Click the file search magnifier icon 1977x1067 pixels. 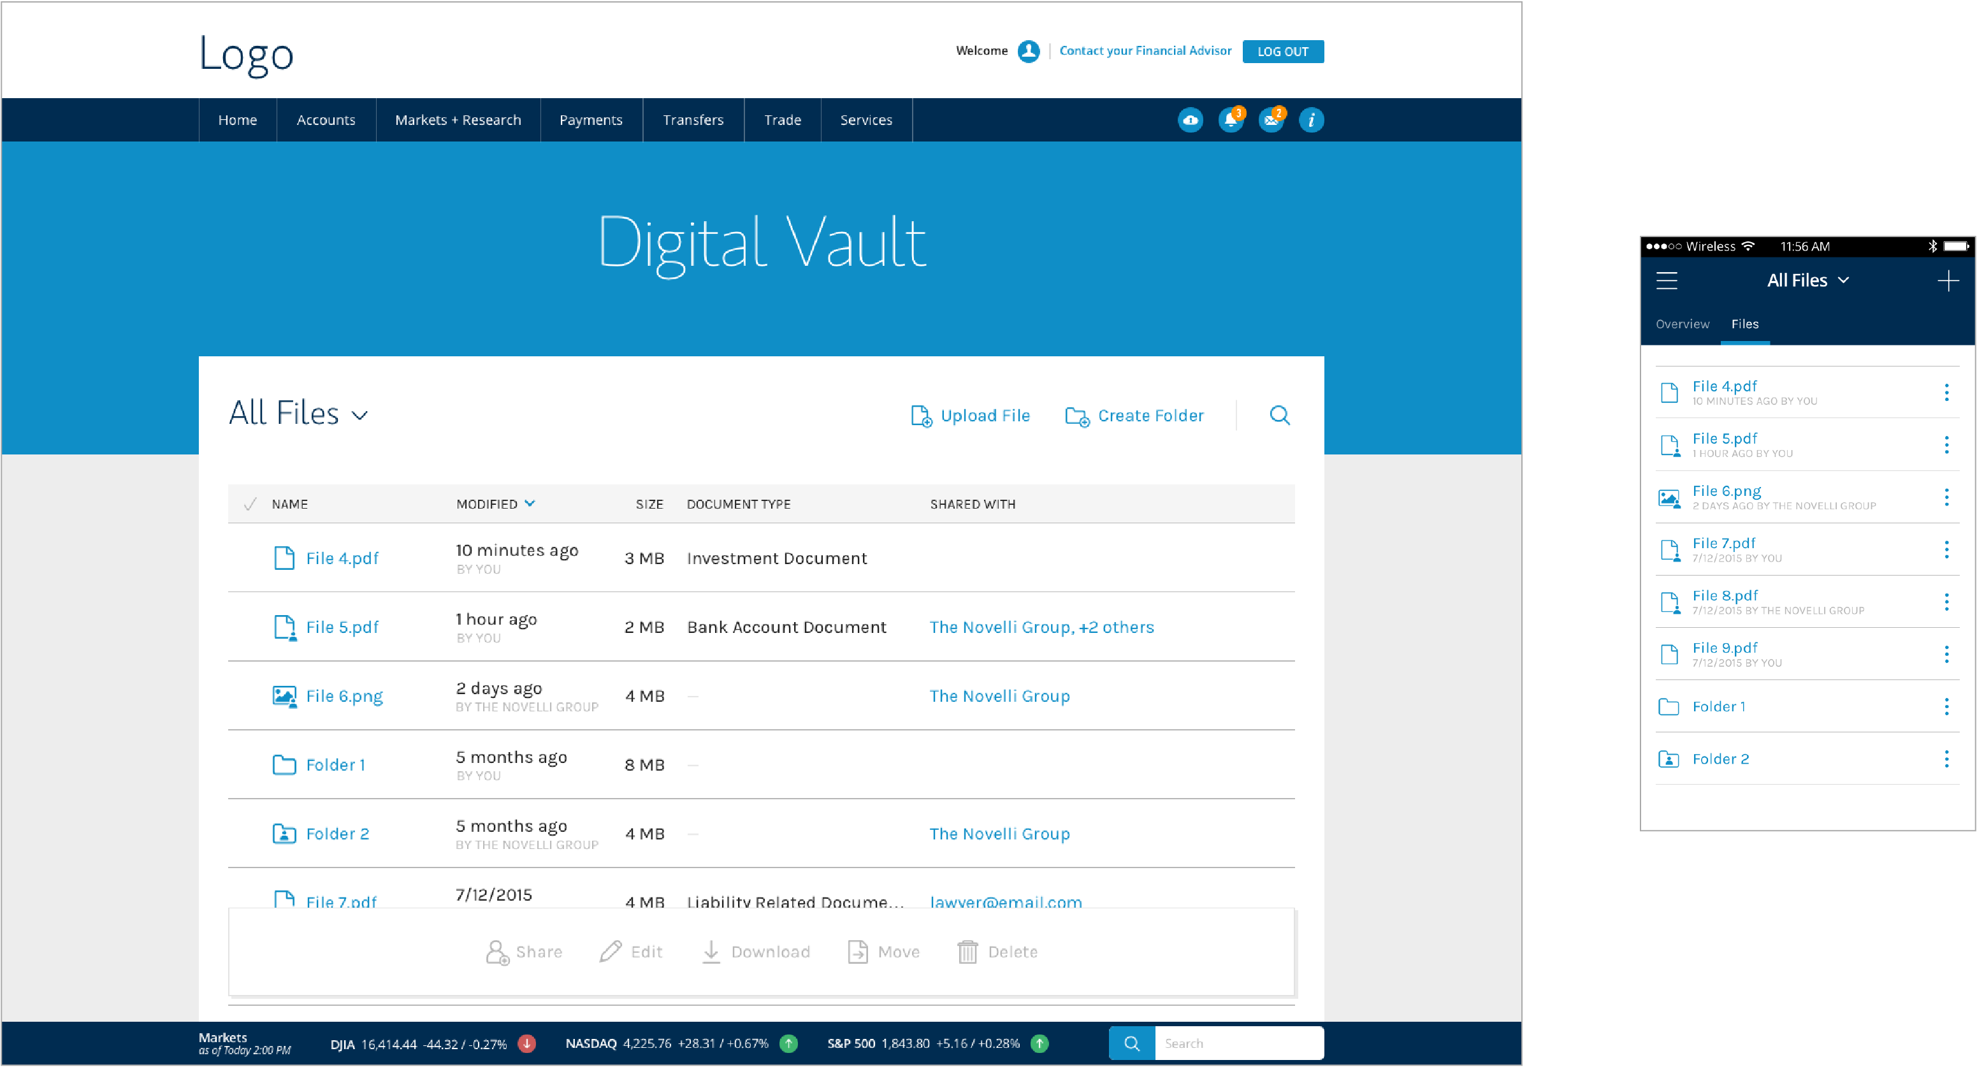[x=1279, y=416]
